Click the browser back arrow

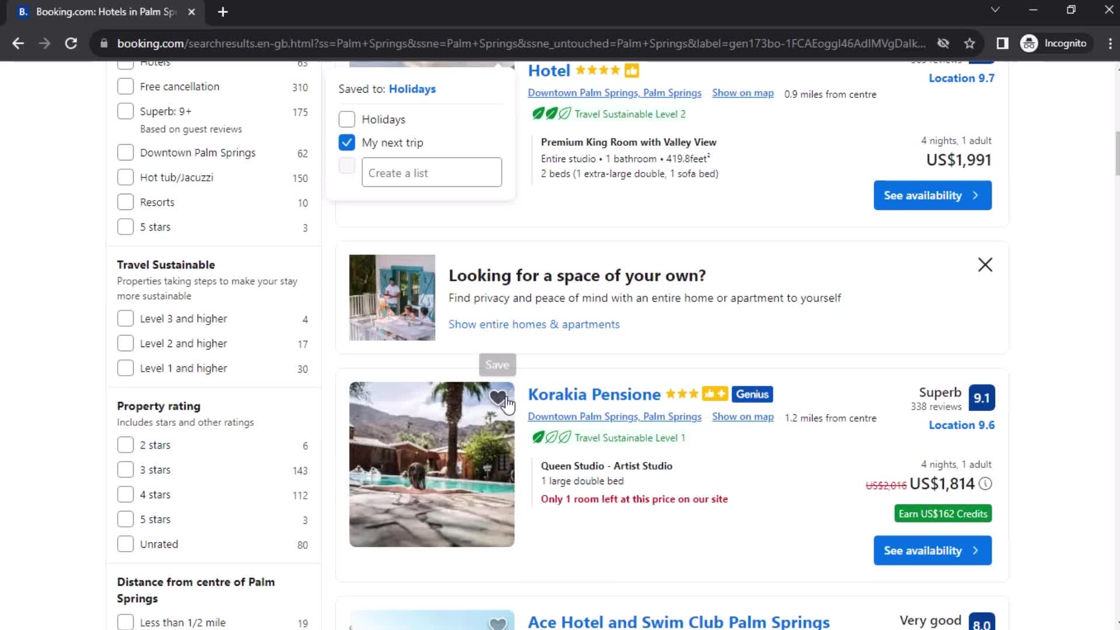tap(18, 43)
